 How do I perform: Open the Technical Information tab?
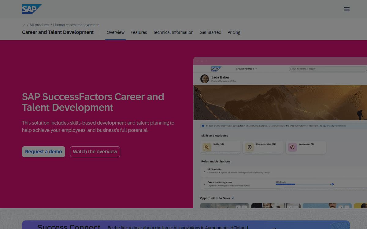(173, 32)
